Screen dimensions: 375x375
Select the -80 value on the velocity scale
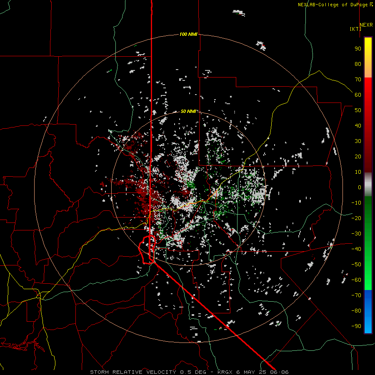[356, 311]
